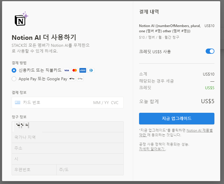Screen dimensions: 224x184
Task: Open the 자세히 알아보기 link
Action: click(152, 149)
